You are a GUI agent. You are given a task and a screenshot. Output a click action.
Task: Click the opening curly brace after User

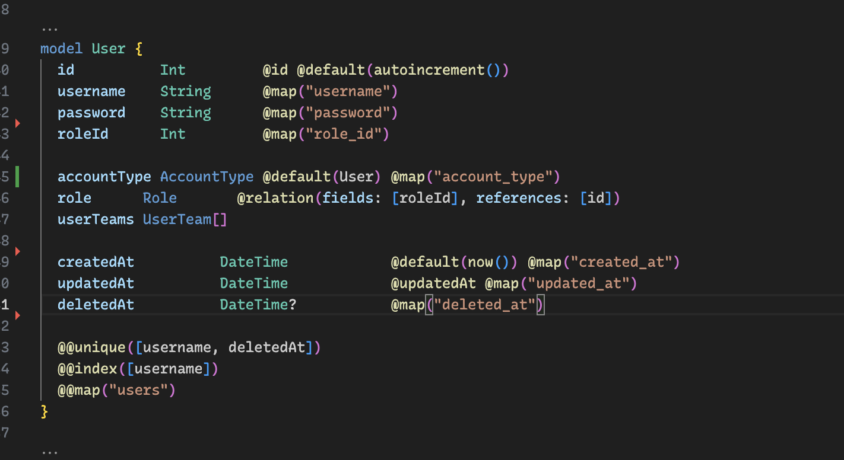point(139,49)
